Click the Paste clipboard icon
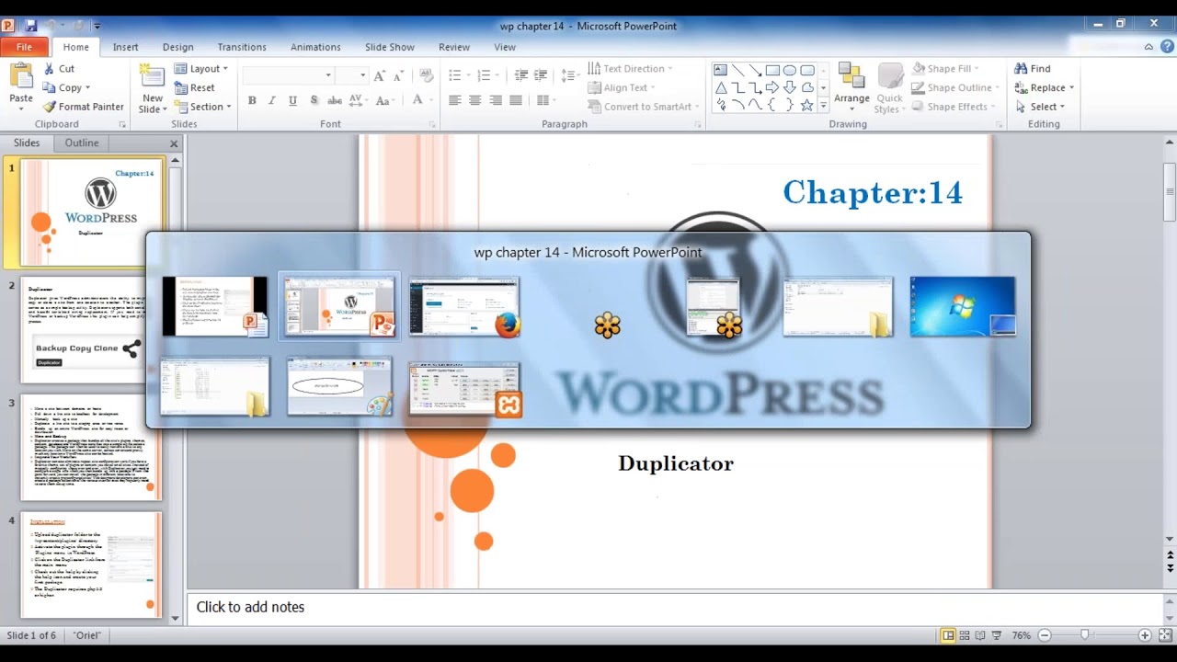 20,75
